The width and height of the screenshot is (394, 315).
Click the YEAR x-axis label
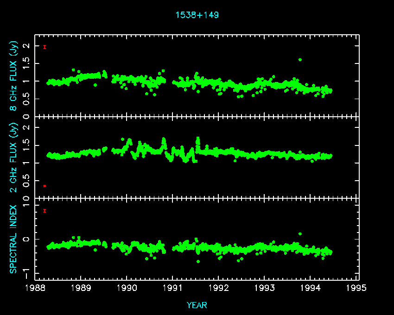tap(197, 305)
